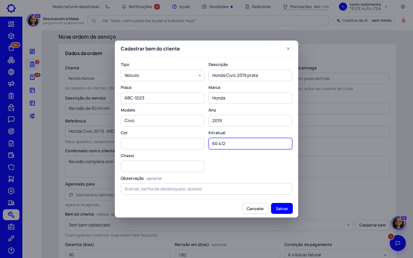The height and width of the screenshot is (258, 413).
Task: Click the empty Cor field
Action: pyautogui.click(x=163, y=144)
